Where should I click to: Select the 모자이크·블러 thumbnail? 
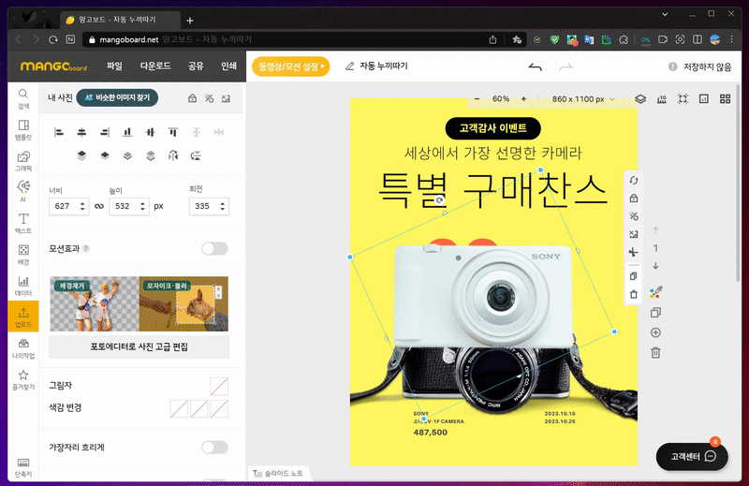(x=184, y=304)
